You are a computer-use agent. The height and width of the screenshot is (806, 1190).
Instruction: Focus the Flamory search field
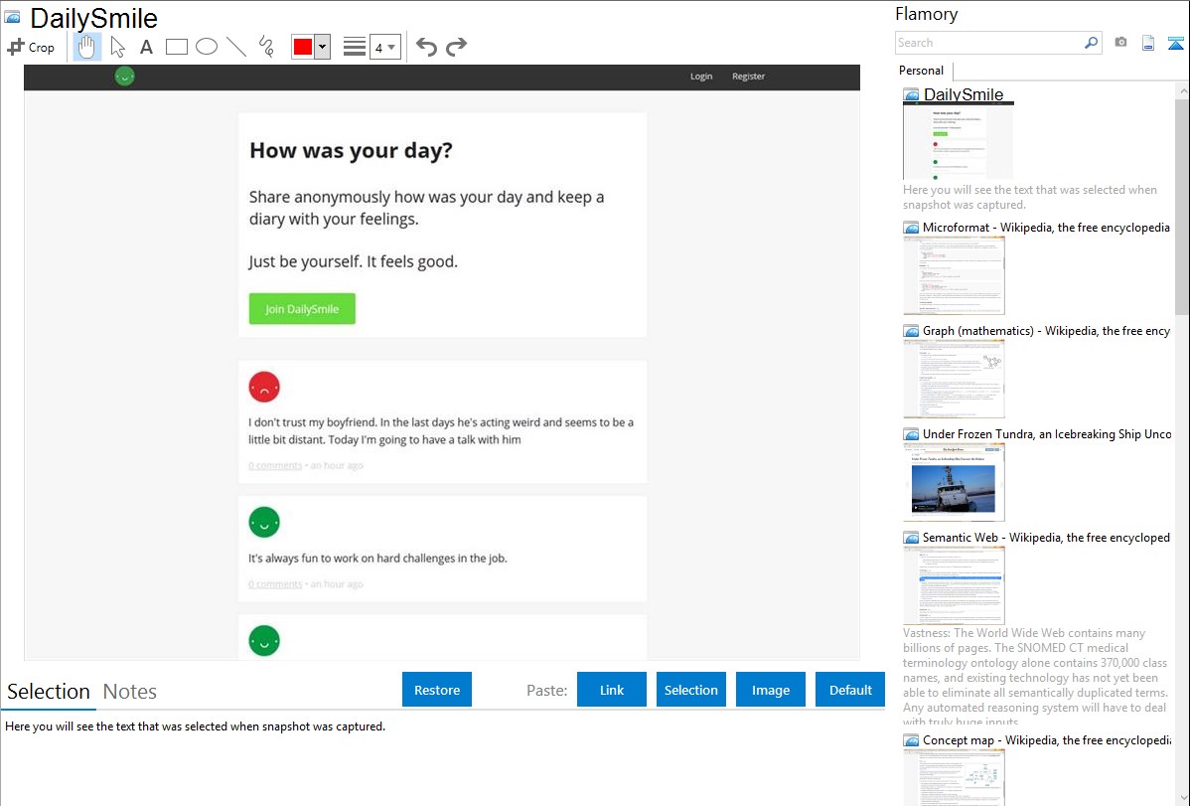[x=989, y=43]
